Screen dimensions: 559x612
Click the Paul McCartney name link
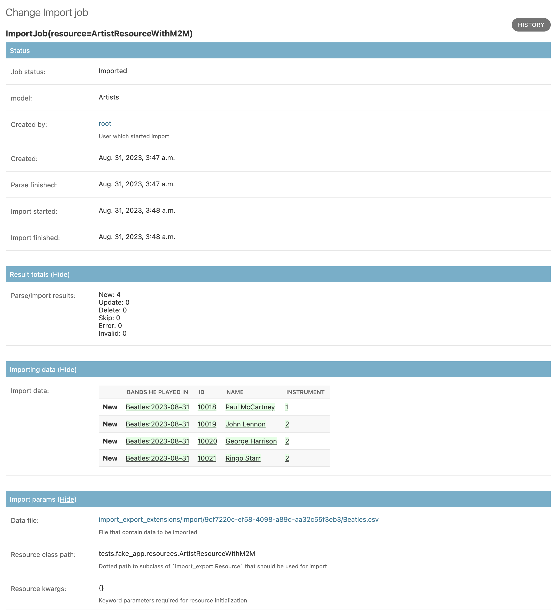click(x=250, y=407)
